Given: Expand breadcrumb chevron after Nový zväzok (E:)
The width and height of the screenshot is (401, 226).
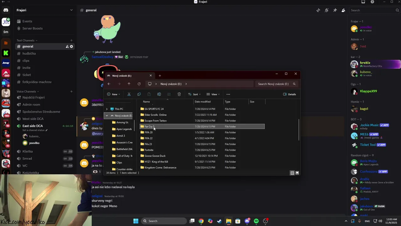Looking at the screenshot, I should pyautogui.click(x=186, y=84).
